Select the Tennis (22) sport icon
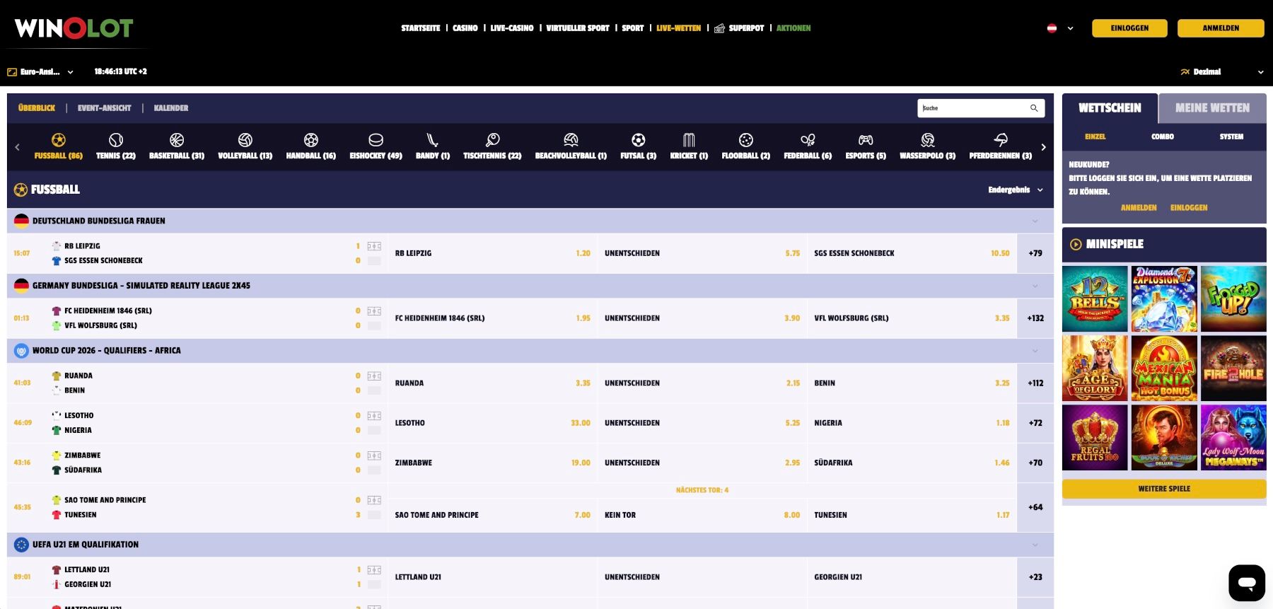This screenshot has height=609, width=1273. tap(116, 140)
